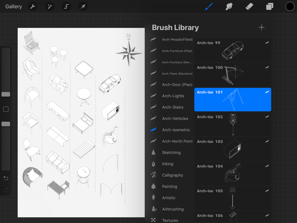
Task: Choose the Arch-Iso 103 microwave brush
Action: click(x=233, y=149)
